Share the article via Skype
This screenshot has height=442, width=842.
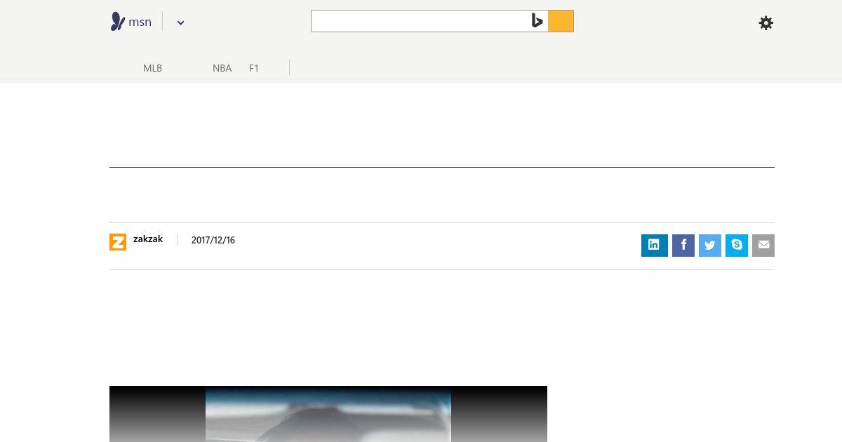coord(737,246)
